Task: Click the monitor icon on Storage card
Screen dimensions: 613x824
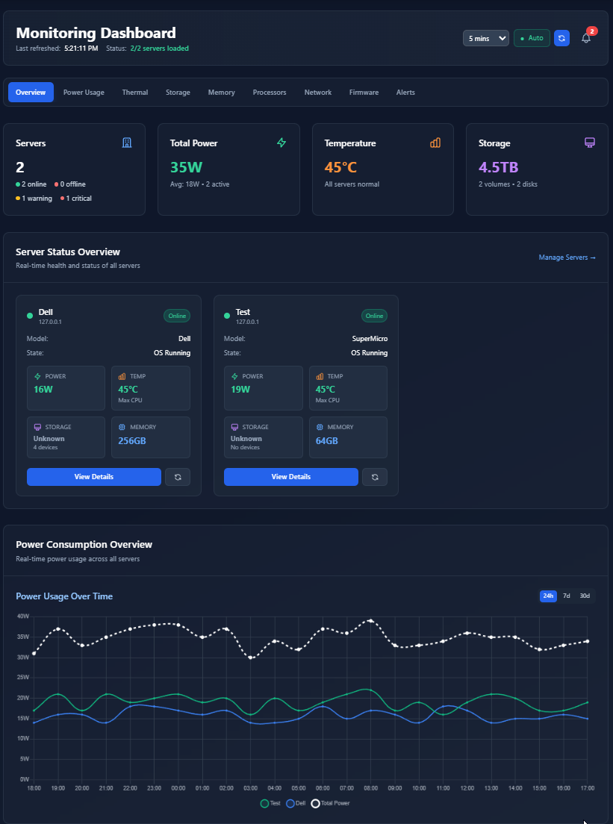Action: click(x=590, y=143)
